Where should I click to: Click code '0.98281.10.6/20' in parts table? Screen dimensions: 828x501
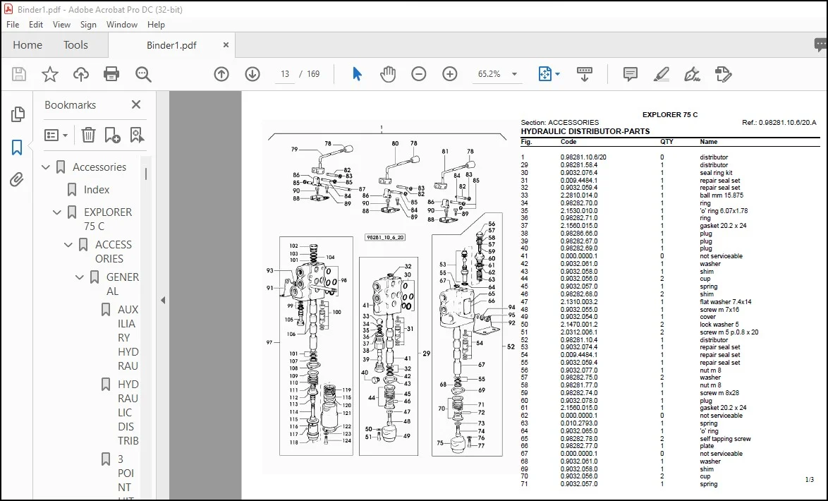point(583,157)
